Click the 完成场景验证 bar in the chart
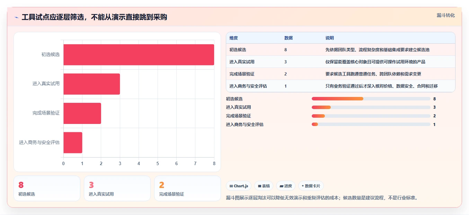469x215 pixels. pos(82,113)
